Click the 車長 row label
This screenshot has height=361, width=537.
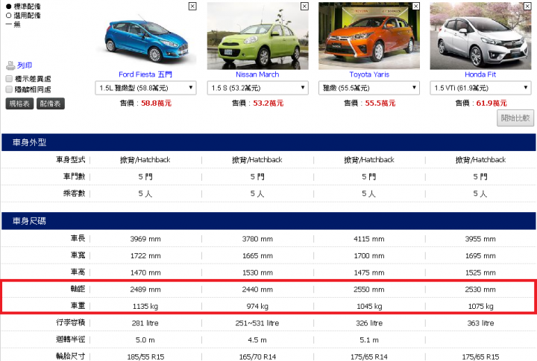click(x=78, y=238)
